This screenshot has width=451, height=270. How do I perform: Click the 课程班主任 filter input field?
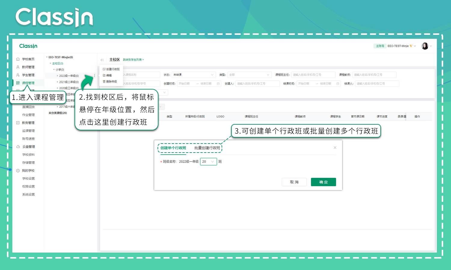313,75
